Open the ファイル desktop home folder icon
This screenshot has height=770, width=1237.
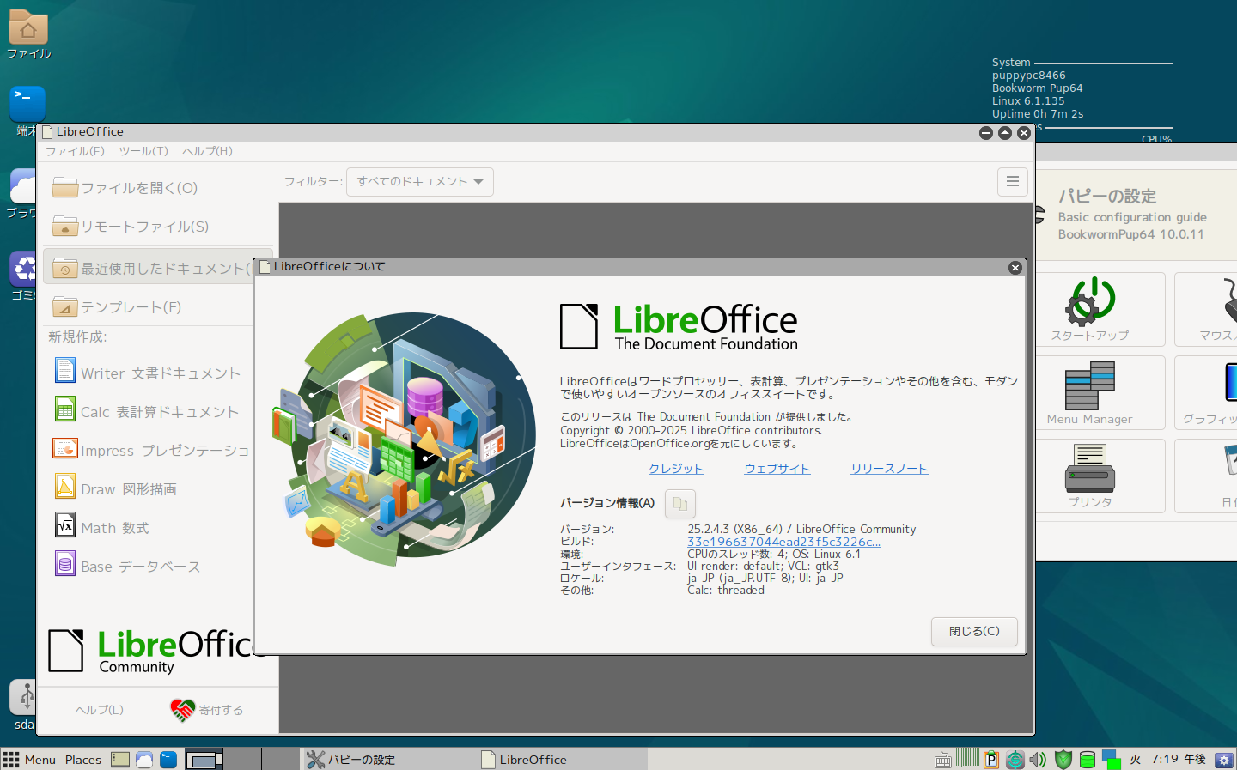click(x=28, y=34)
